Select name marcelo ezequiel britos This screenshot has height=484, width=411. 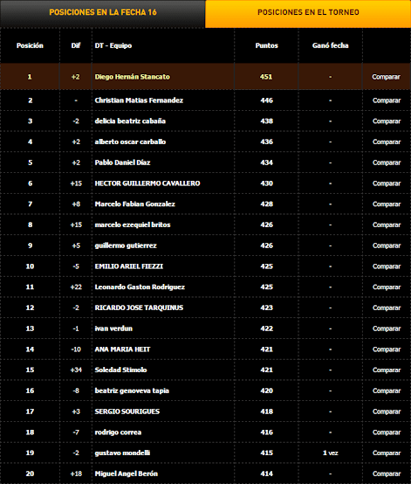tap(133, 225)
